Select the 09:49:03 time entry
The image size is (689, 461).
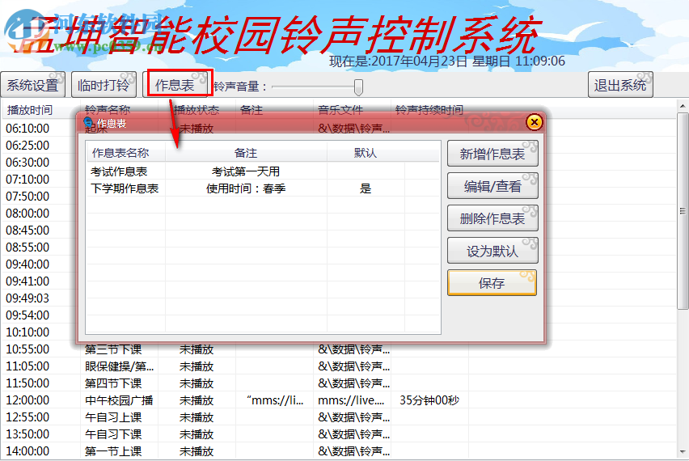click(x=27, y=298)
